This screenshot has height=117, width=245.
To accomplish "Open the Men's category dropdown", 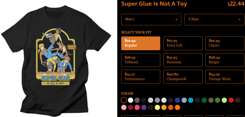I will (151, 19).
